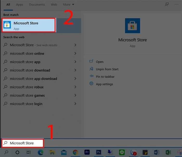Image resolution: width=182 pixels, height=157 pixels.
Task: Launch Microsoft Excel from the taskbar
Action: [x=168, y=152]
